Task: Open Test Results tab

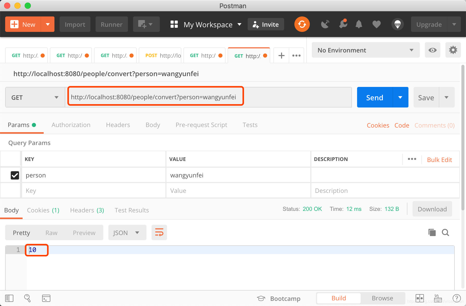Action: pyautogui.click(x=132, y=210)
